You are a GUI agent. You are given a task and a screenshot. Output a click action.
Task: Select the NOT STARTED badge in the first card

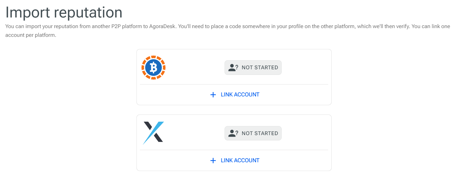[x=253, y=68]
